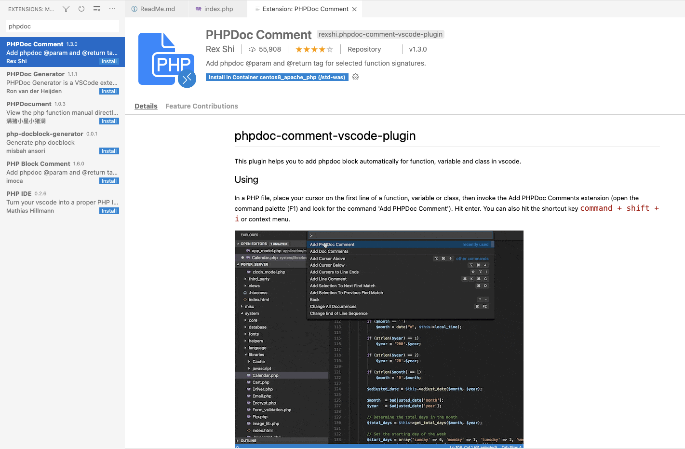
Task: Open the manage gear next to Install
Action: (356, 77)
